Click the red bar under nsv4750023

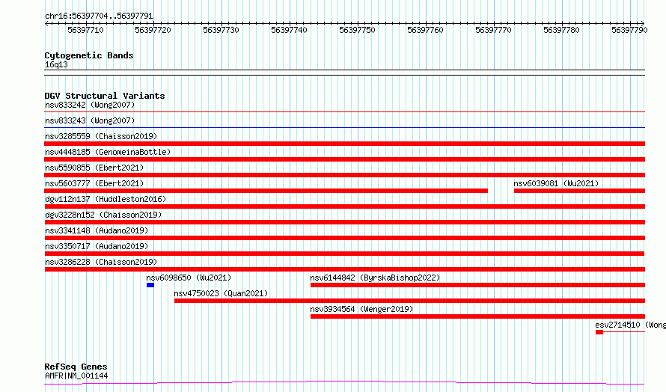pyautogui.click(x=409, y=301)
